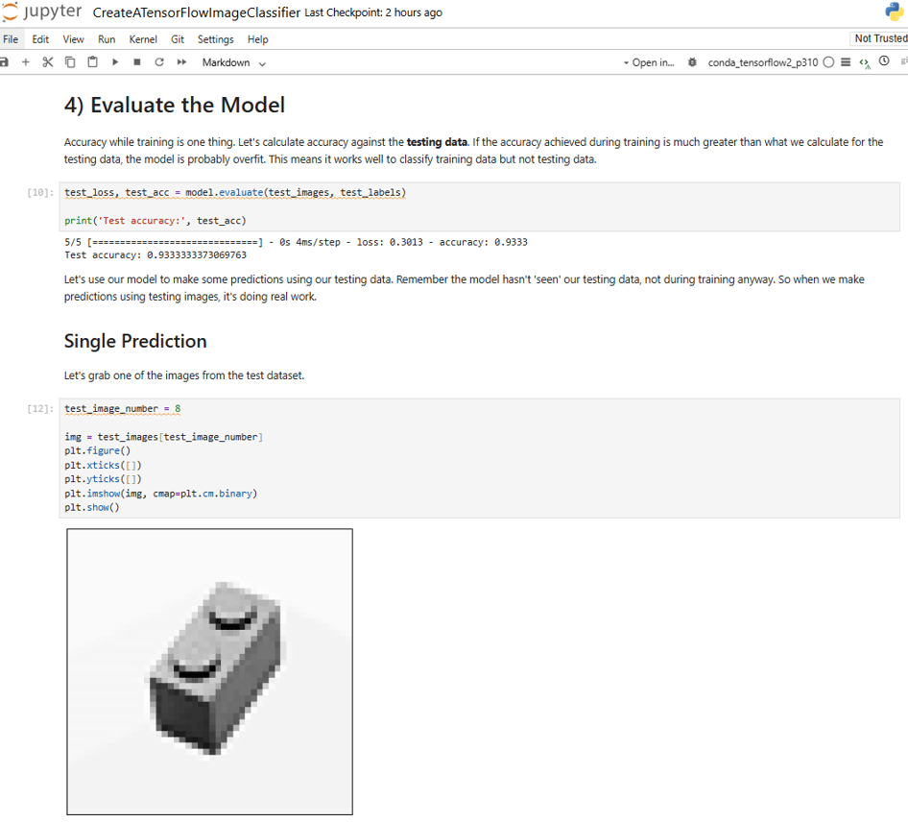Enable the debugger via the bug icon
The height and width of the screenshot is (822, 908).
692,62
